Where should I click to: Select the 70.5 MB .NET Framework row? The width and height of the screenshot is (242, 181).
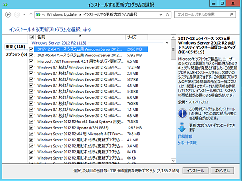[x=91, y=134]
